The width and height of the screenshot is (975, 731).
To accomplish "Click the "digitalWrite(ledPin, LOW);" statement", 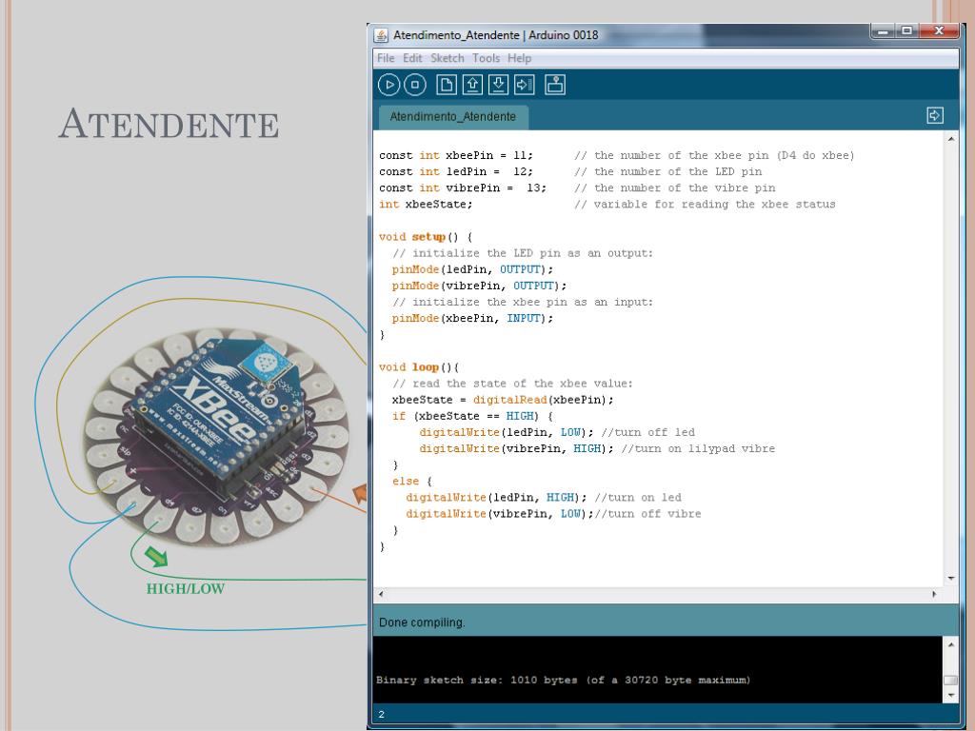I will coord(507,432).
